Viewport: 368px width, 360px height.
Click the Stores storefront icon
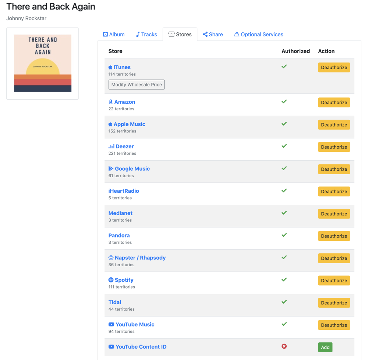171,35
